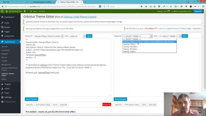
Task: Switch to the New Tab browser tab
Action: 6,2
